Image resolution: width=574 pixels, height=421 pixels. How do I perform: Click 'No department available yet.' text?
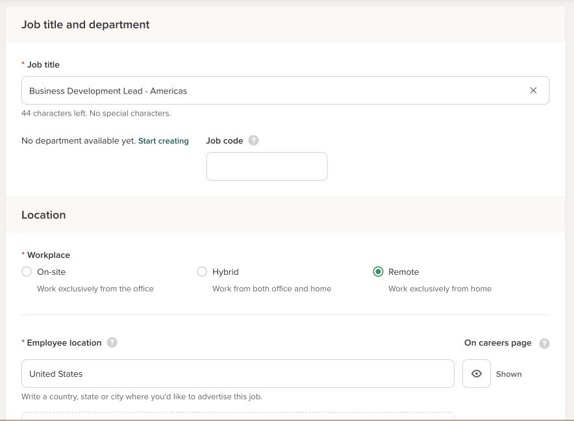click(79, 141)
